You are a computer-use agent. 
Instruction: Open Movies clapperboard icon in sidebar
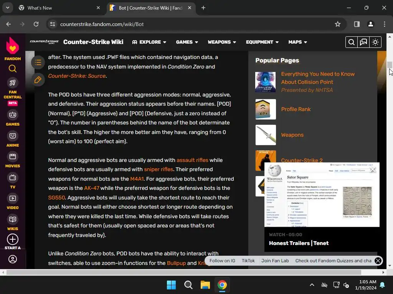pyautogui.click(x=13, y=157)
